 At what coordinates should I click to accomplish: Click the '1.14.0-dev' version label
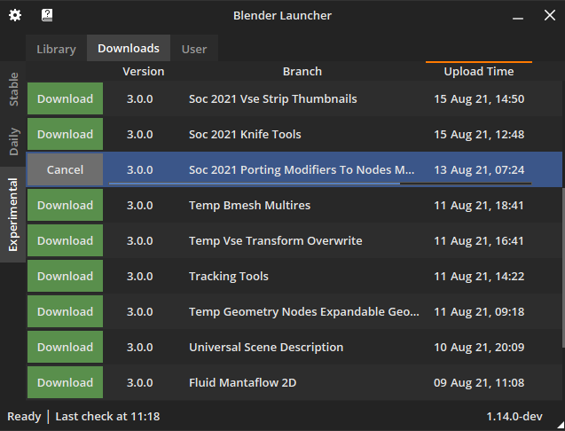[514, 416]
